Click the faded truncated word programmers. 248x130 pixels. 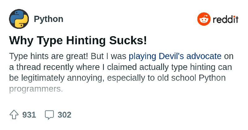[36, 89]
